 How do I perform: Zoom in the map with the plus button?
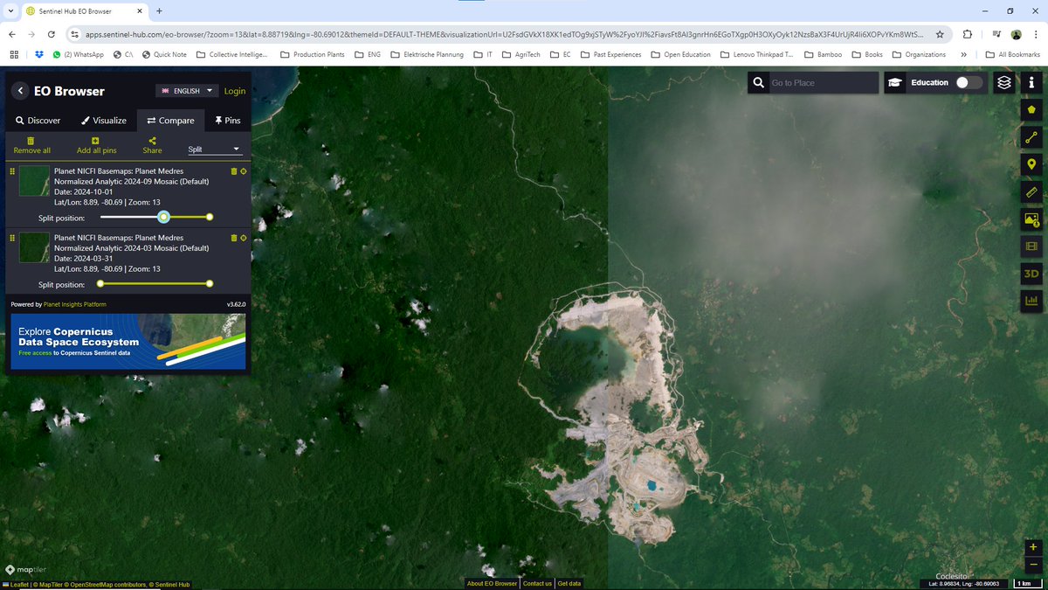tap(1033, 546)
